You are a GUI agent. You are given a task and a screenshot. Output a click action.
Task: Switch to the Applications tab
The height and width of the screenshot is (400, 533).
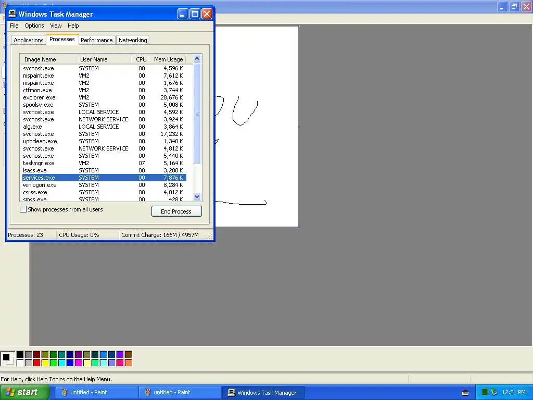29,40
